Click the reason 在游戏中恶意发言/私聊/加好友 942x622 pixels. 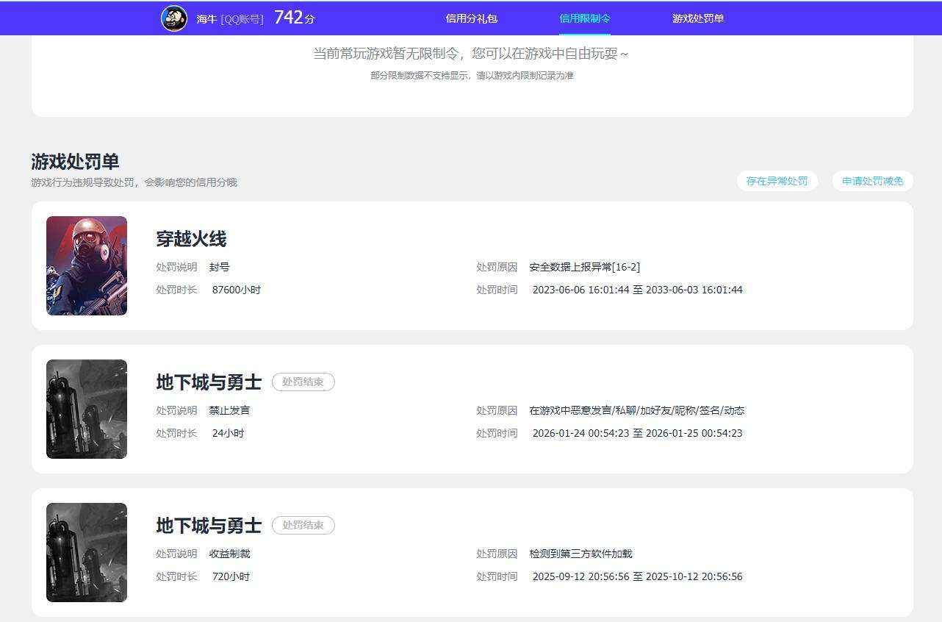point(636,410)
